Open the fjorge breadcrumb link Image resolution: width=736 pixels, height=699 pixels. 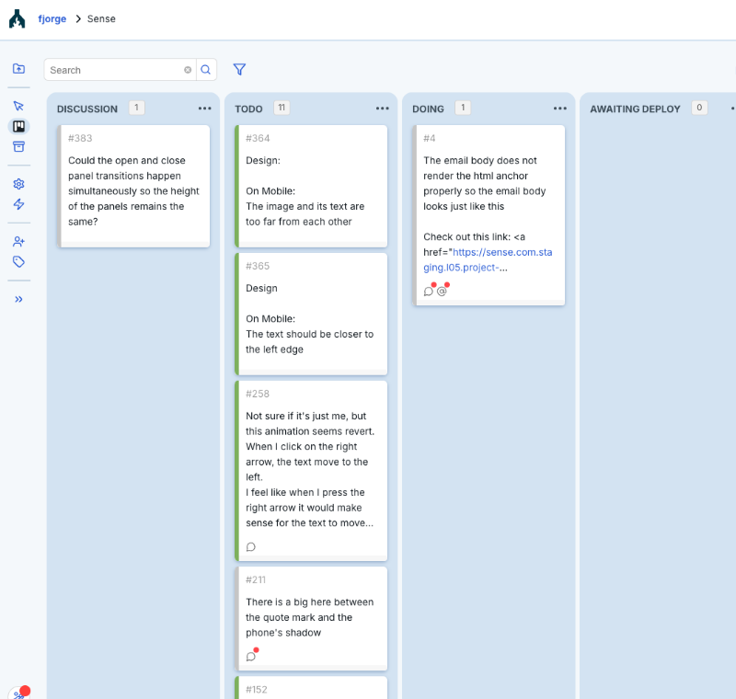52,18
